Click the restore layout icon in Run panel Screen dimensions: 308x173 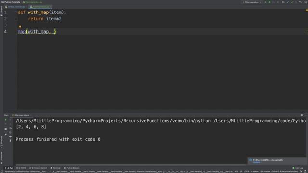click(5, 129)
